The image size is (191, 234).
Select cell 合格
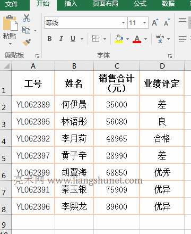point(162,138)
